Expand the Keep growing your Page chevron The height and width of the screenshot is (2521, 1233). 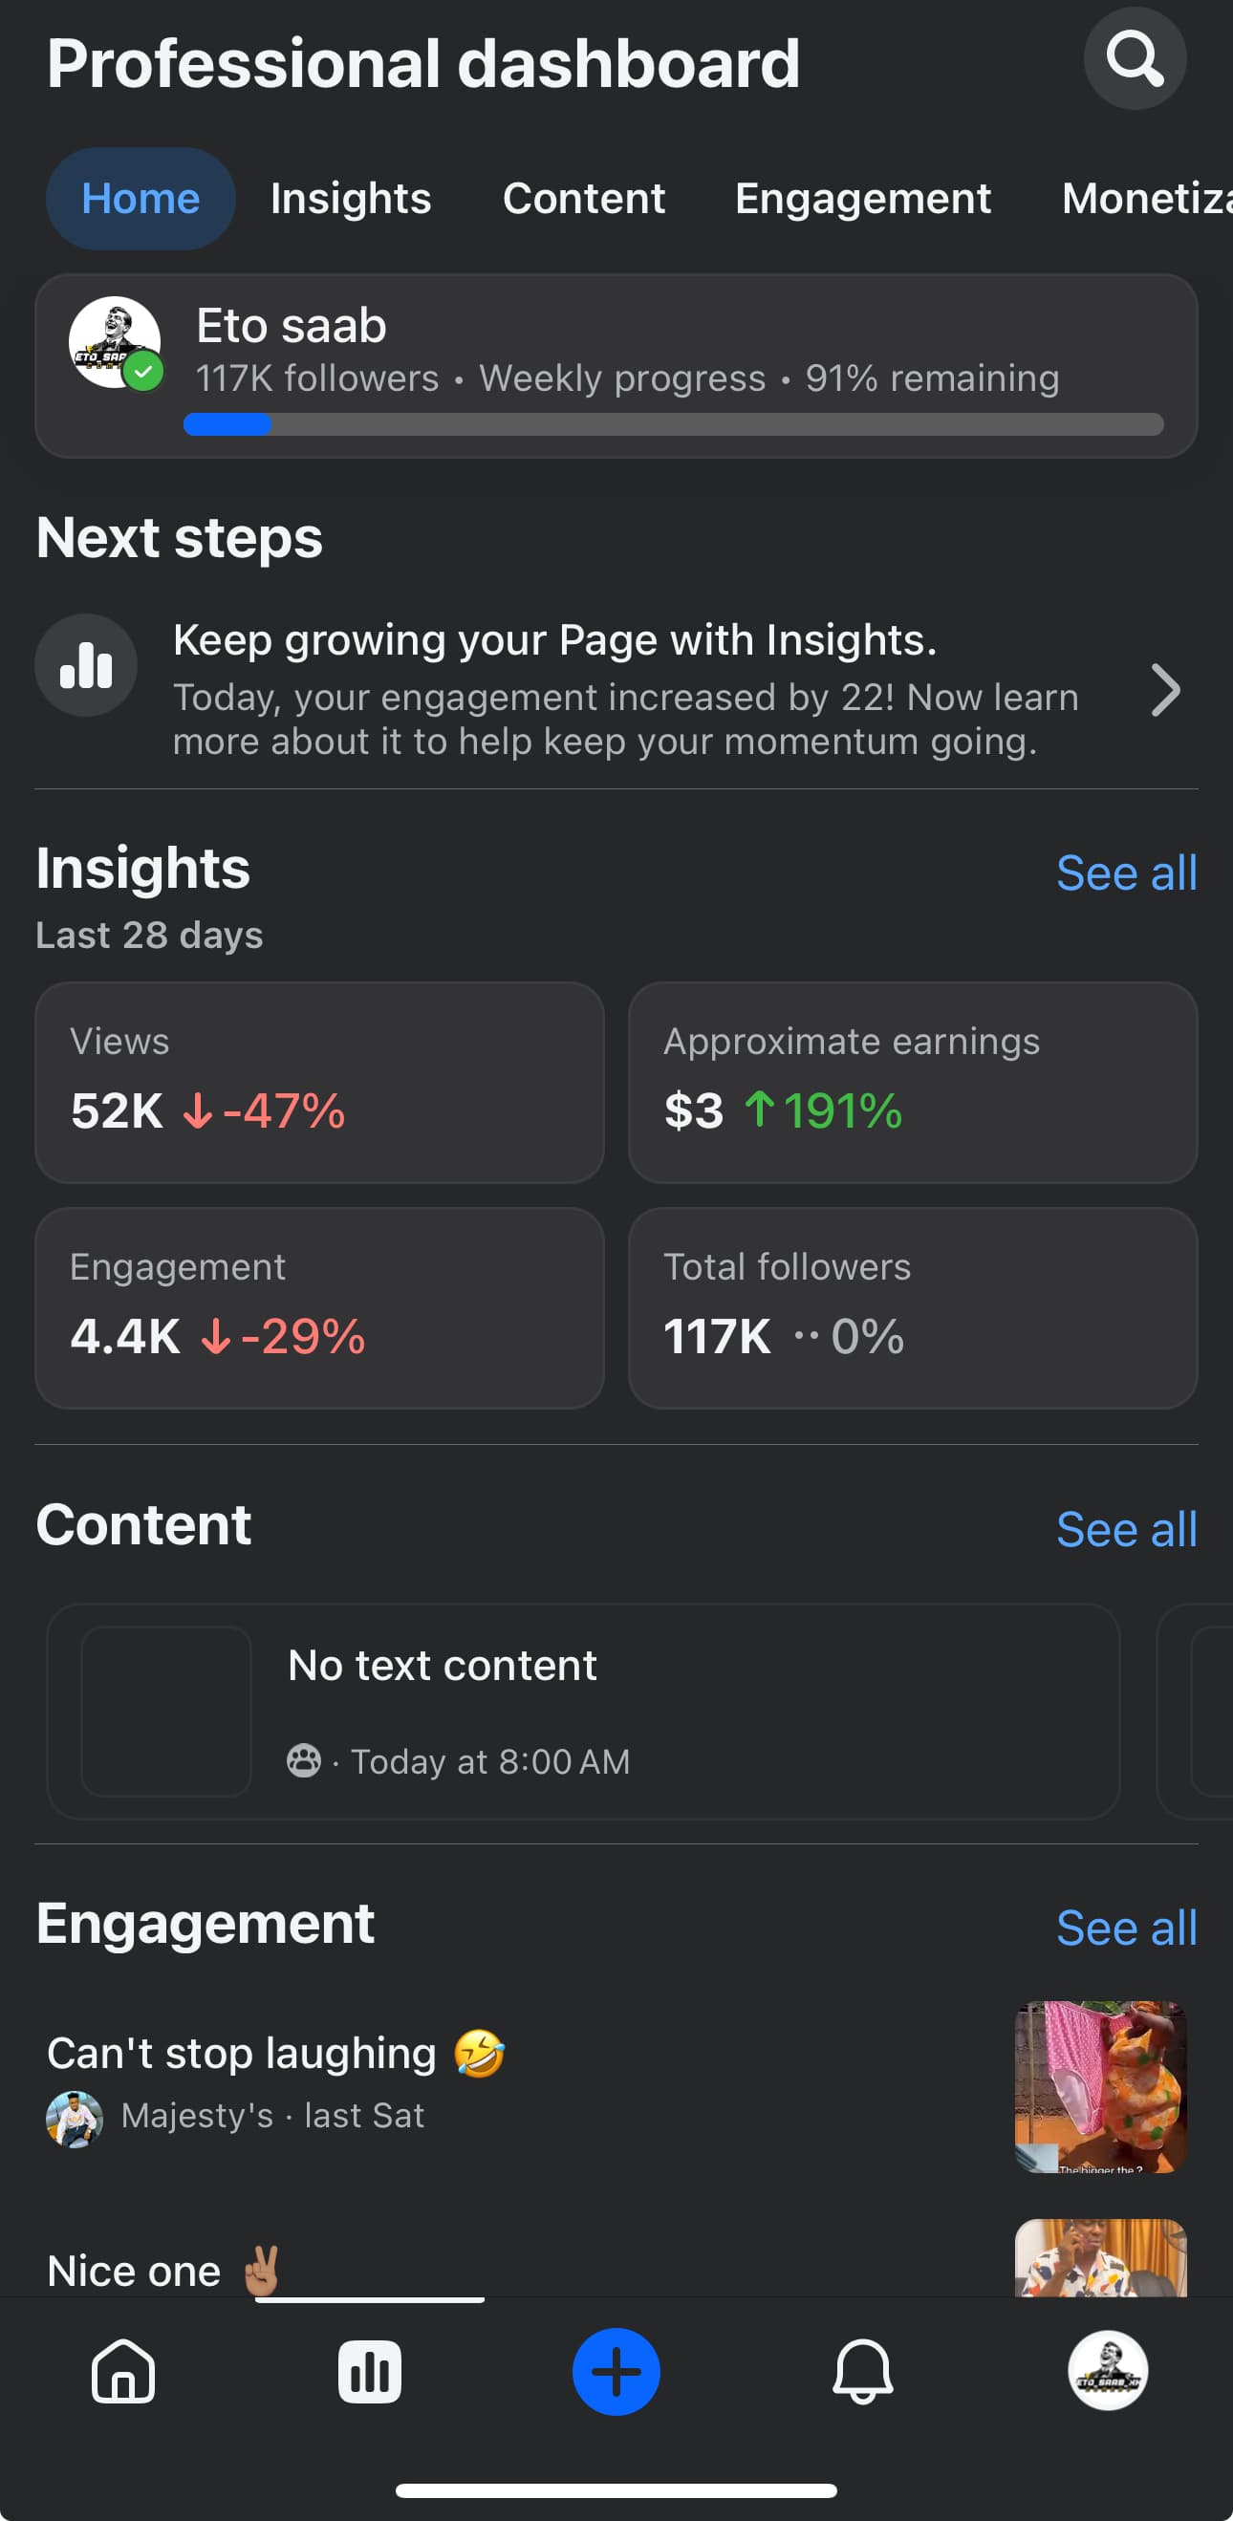pos(1164,690)
